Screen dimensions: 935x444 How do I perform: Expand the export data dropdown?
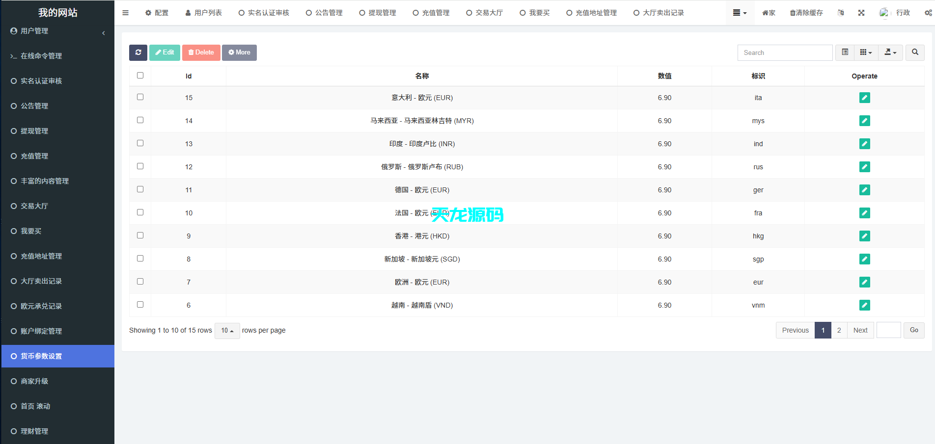(890, 52)
